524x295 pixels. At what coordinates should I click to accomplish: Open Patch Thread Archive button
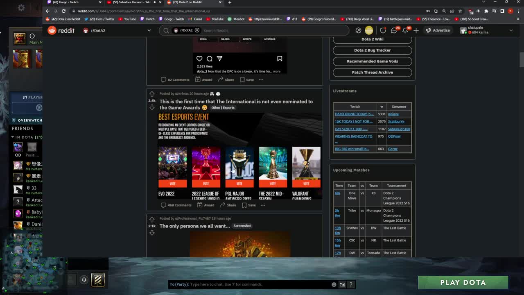[x=373, y=72]
